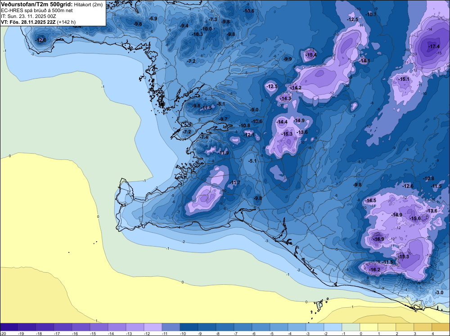
Task: Click the -3.0 temperature label
Action: point(439,293)
